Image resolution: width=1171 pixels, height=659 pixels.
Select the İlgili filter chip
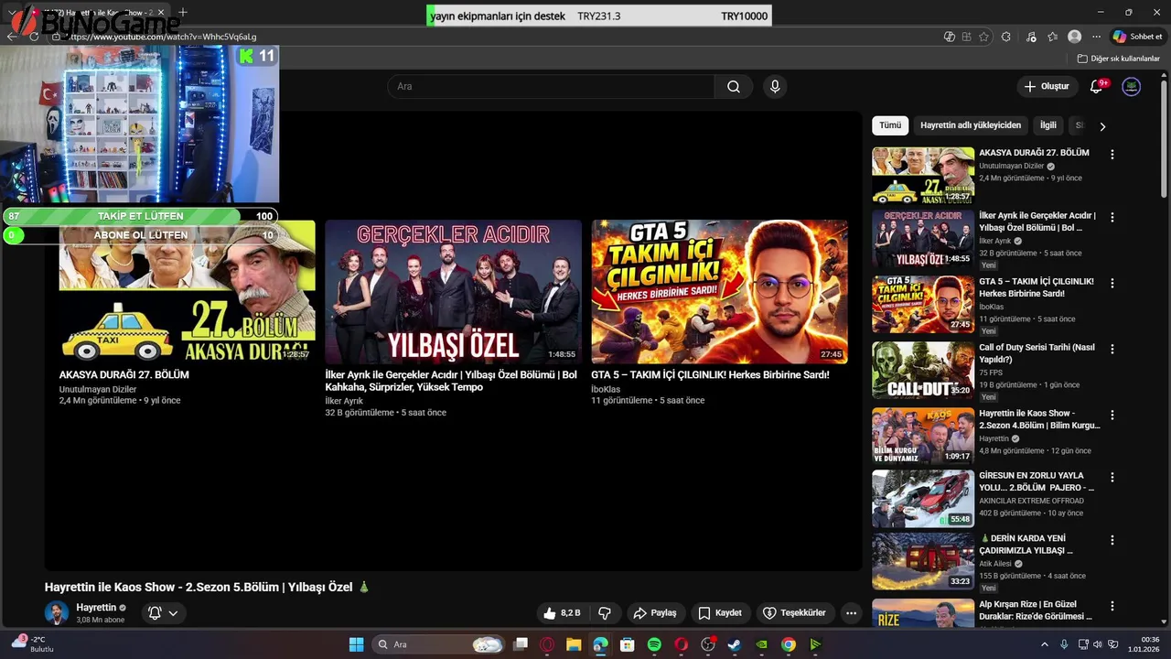1048,125
